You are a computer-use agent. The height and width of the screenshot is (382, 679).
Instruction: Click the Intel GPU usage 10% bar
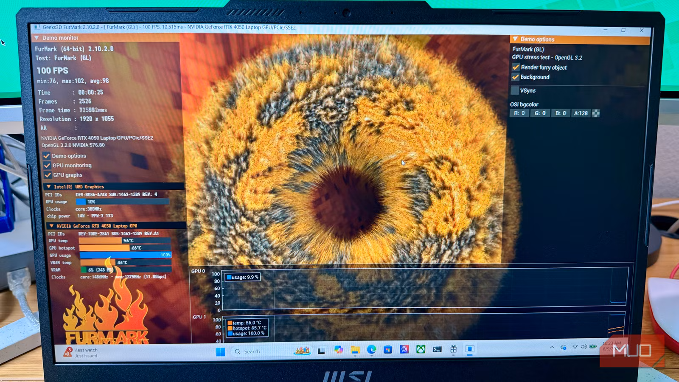[x=123, y=202]
